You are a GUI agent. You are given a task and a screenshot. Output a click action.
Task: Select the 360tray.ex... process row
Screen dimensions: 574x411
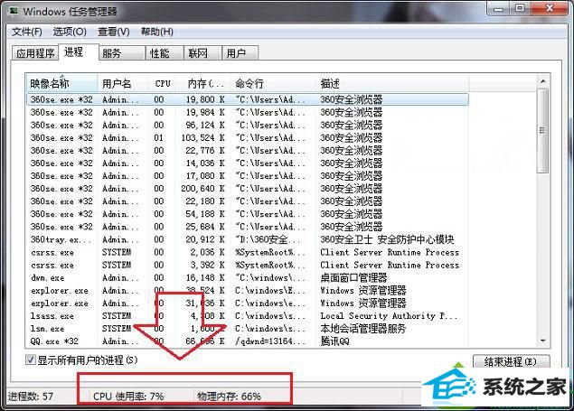pyautogui.click(x=248, y=239)
